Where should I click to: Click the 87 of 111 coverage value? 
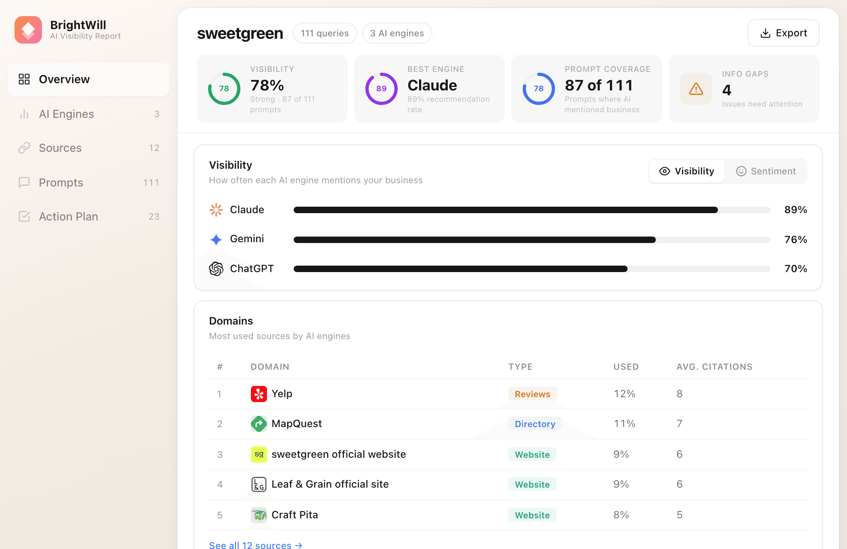(599, 86)
